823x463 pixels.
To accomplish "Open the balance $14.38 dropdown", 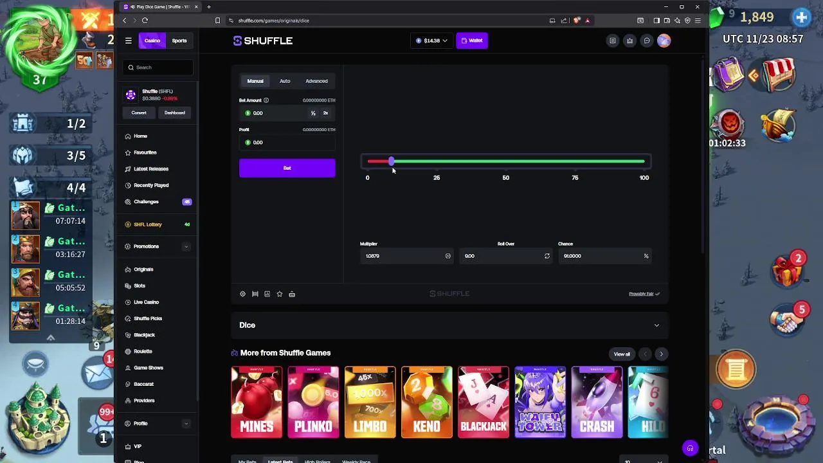I will 431,41.
